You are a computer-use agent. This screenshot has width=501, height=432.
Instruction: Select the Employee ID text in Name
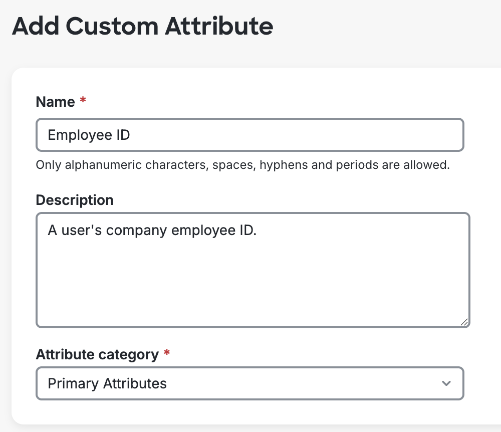89,134
